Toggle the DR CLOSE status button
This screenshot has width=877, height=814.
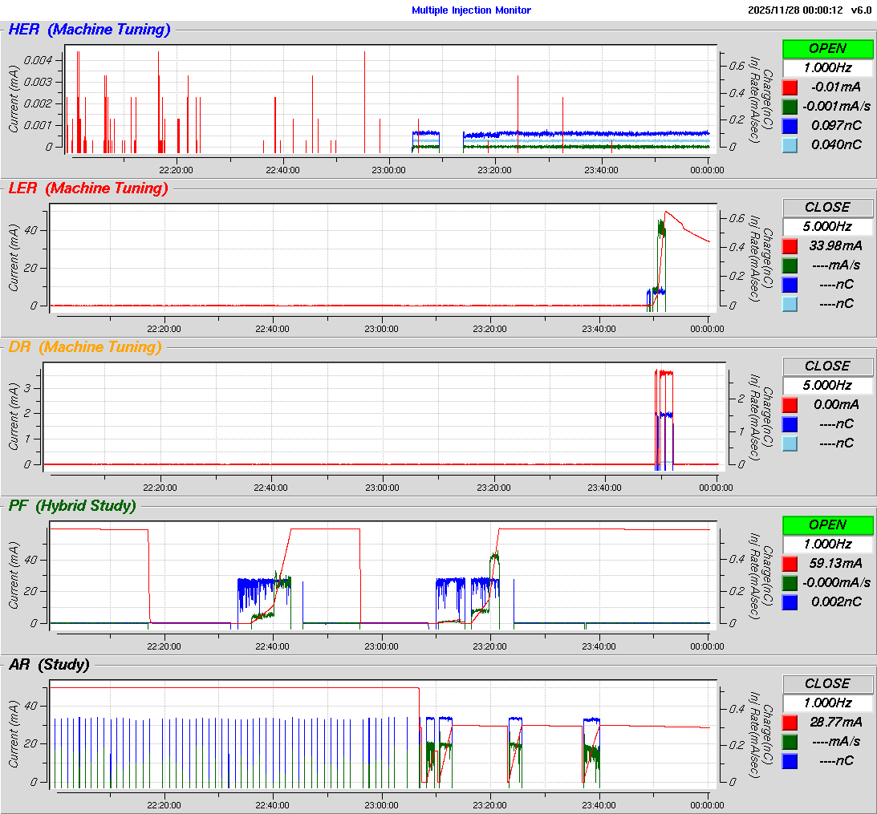[827, 366]
